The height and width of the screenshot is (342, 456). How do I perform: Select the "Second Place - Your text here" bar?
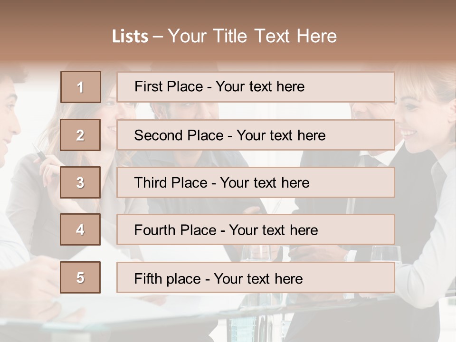tap(256, 135)
